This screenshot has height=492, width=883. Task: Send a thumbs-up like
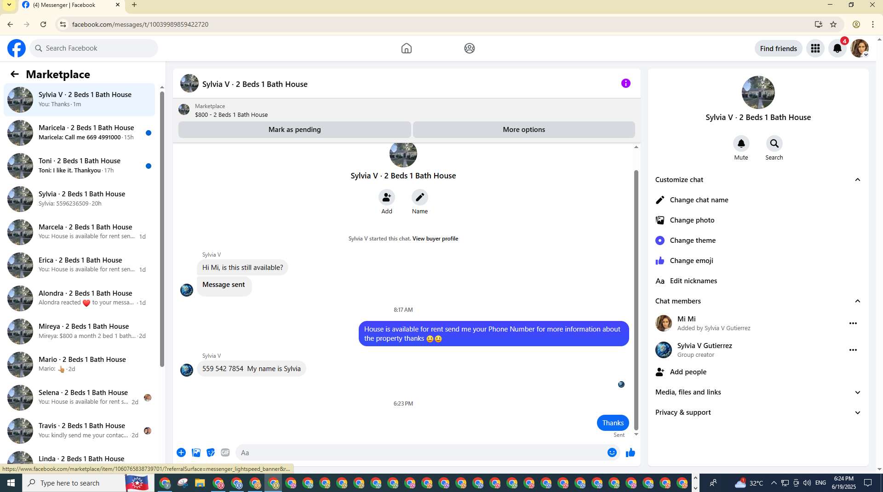631,452
